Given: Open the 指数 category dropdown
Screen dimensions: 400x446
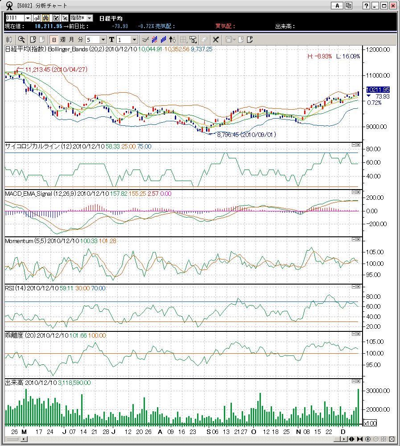Looking at the screenshot, I should tap(89, 18).
